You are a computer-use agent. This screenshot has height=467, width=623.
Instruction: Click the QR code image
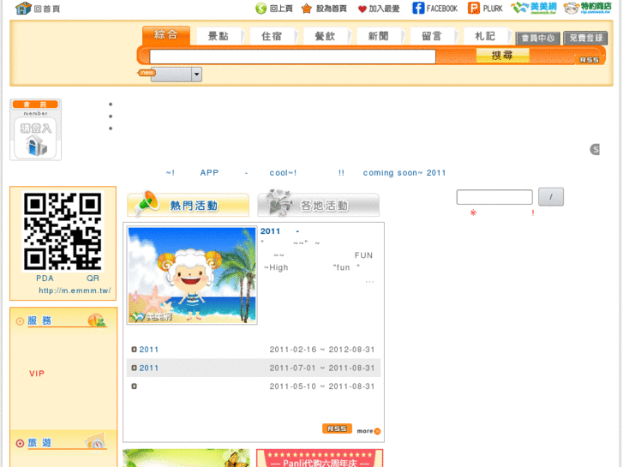tap(63, 231)
